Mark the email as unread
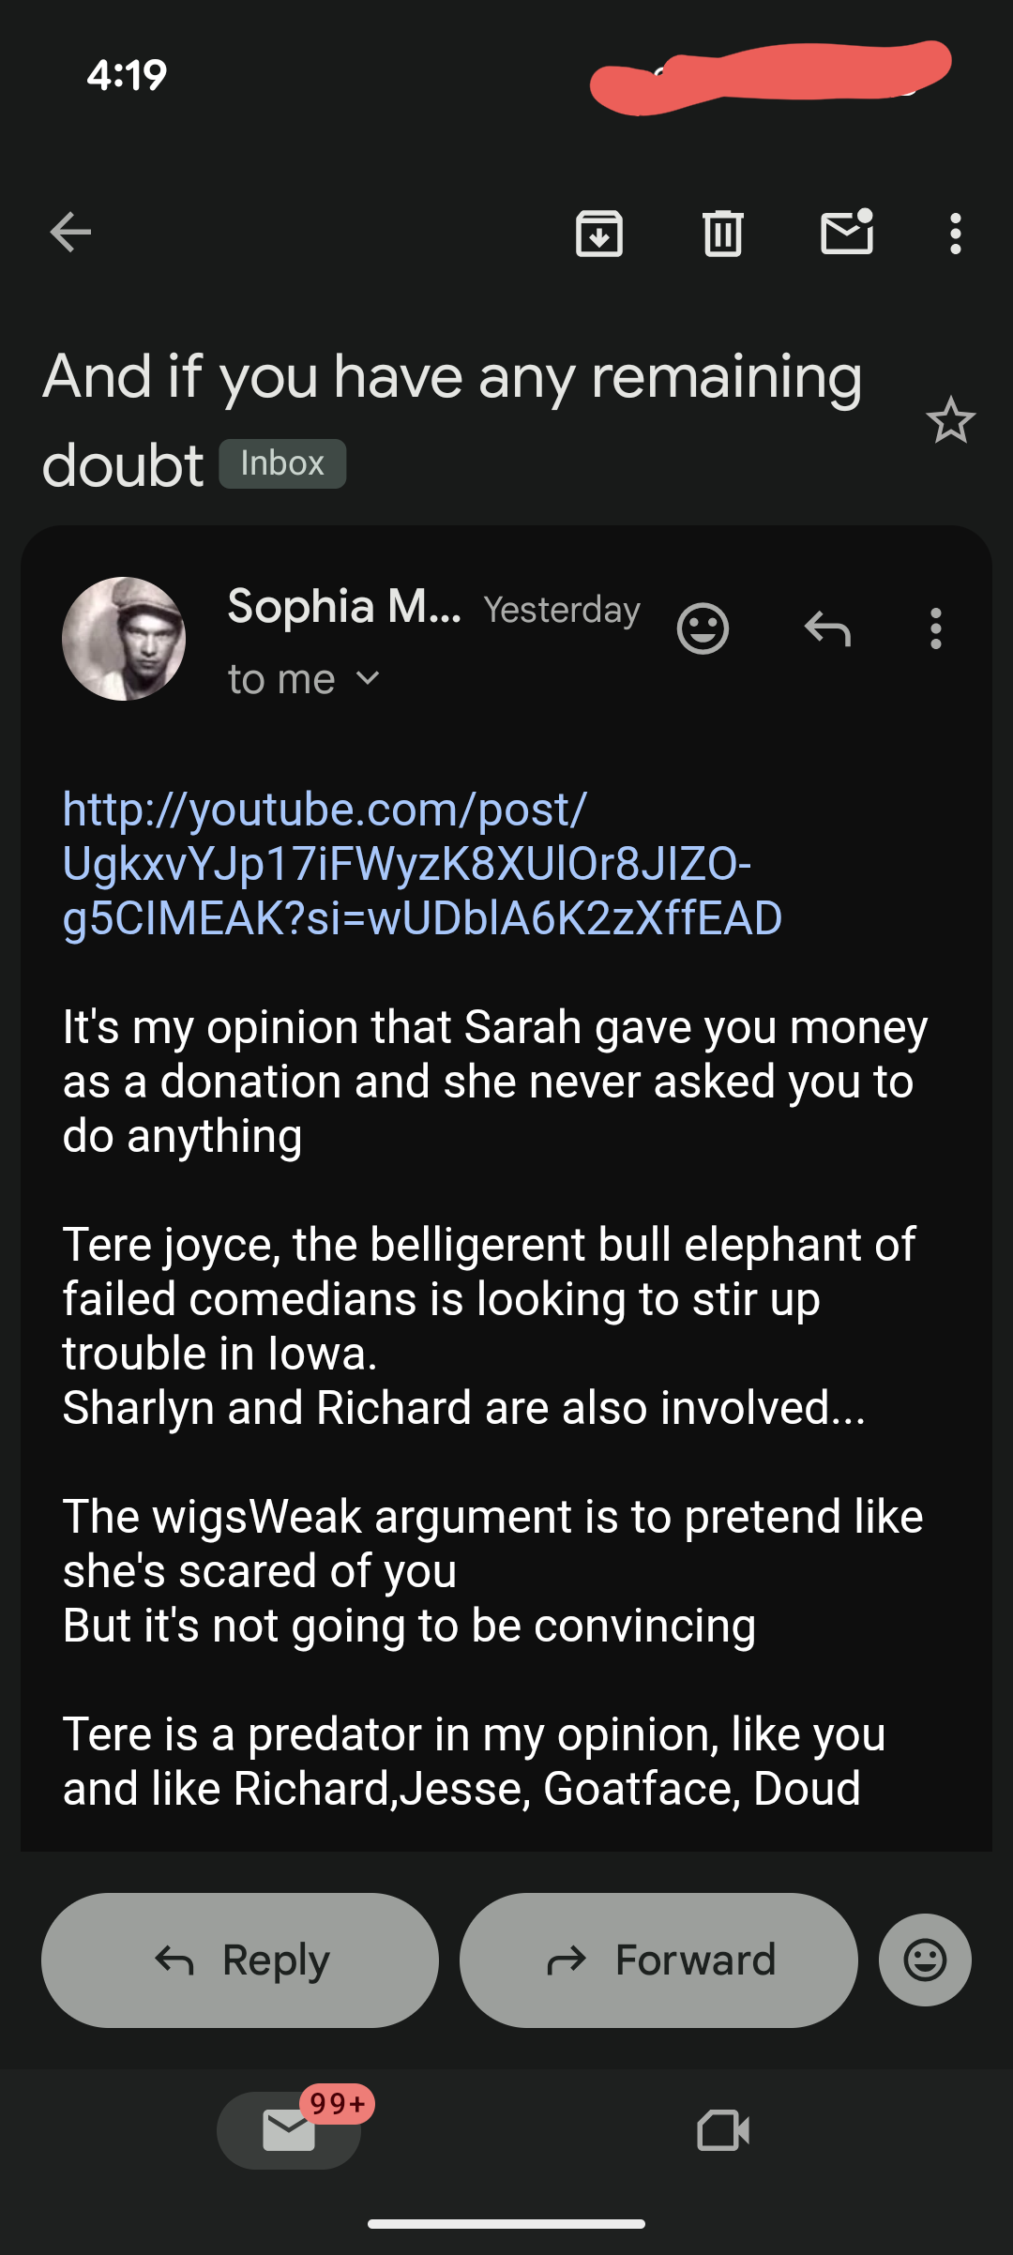 [x=847, y=233]
